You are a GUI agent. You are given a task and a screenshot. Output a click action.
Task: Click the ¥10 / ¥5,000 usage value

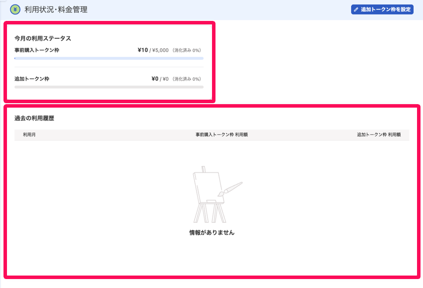click(153, 50)
